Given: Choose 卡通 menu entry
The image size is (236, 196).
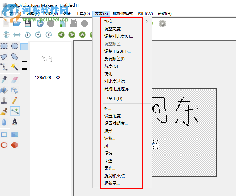Looking at the screenshot, I should 122,161.
